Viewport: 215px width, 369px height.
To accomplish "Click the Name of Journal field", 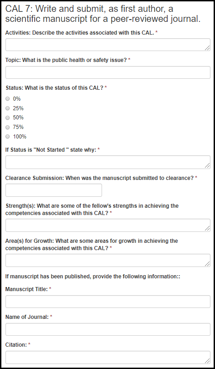I will (108, 329).
